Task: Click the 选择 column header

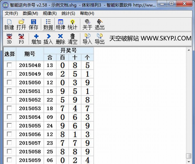Action: point(10,54)
